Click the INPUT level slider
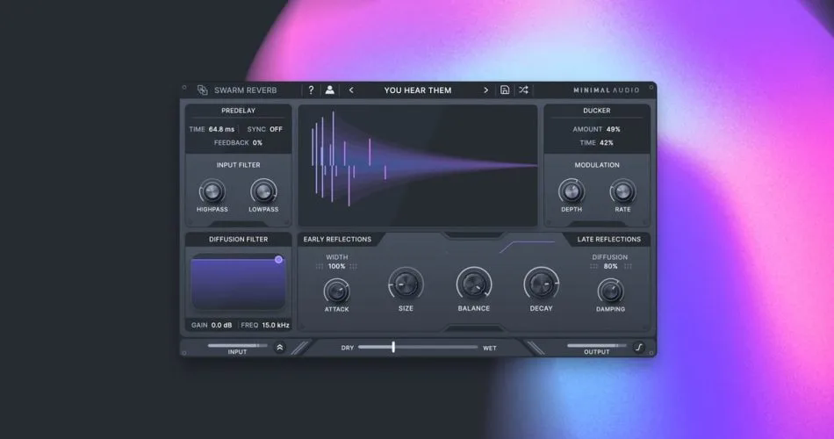The width and height of the screenshot is (834, 439). coord(237,345)
